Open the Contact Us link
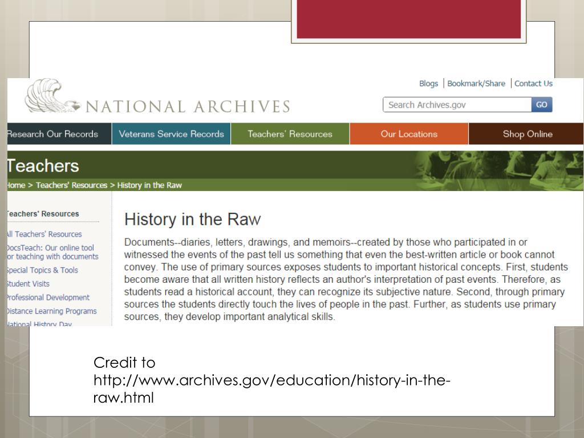Viewport: 584px width, 438px height. pos(533,83)
